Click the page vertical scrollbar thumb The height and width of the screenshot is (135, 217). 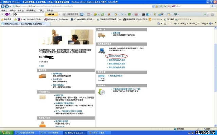pos(215,67)
